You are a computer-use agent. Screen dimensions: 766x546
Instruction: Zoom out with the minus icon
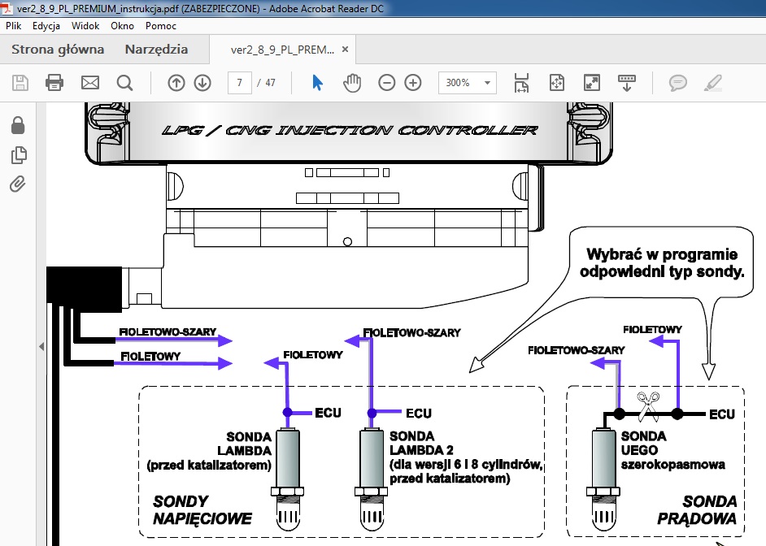386,82
